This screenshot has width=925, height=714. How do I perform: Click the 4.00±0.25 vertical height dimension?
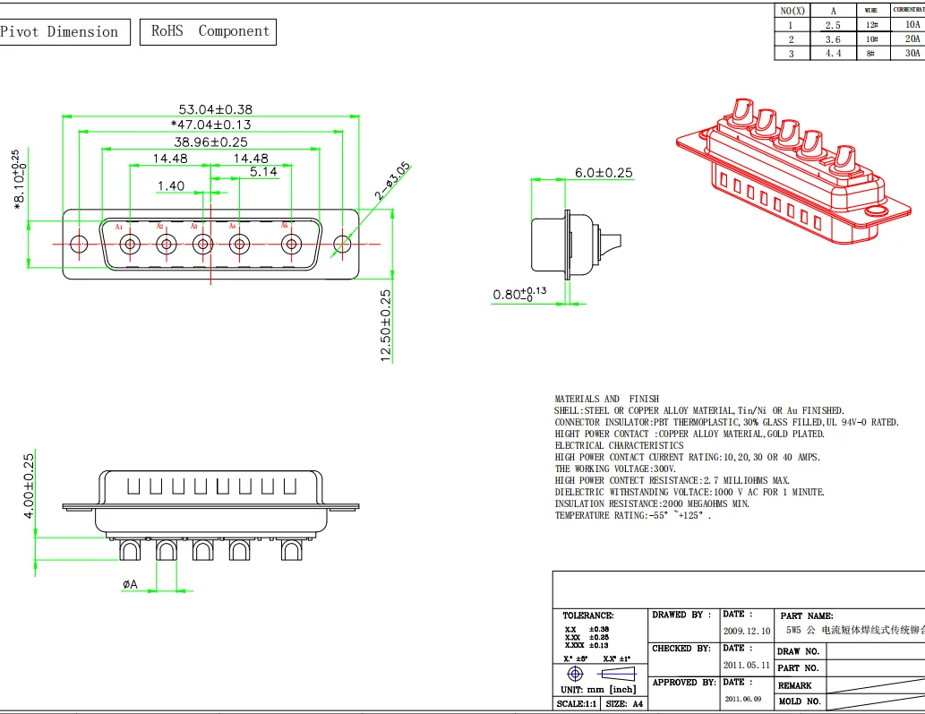[x=29, y=486]
